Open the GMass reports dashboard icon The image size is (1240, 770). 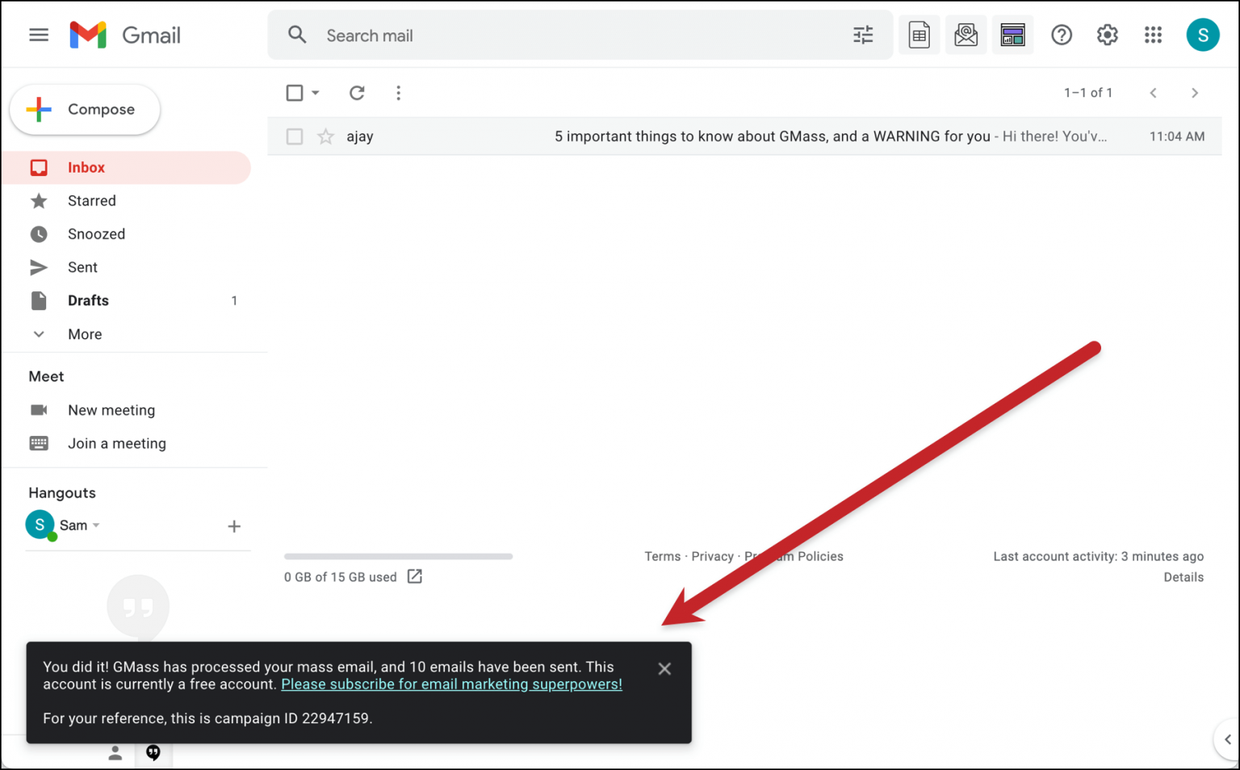pyautogui.click(x=1013, y=35)
